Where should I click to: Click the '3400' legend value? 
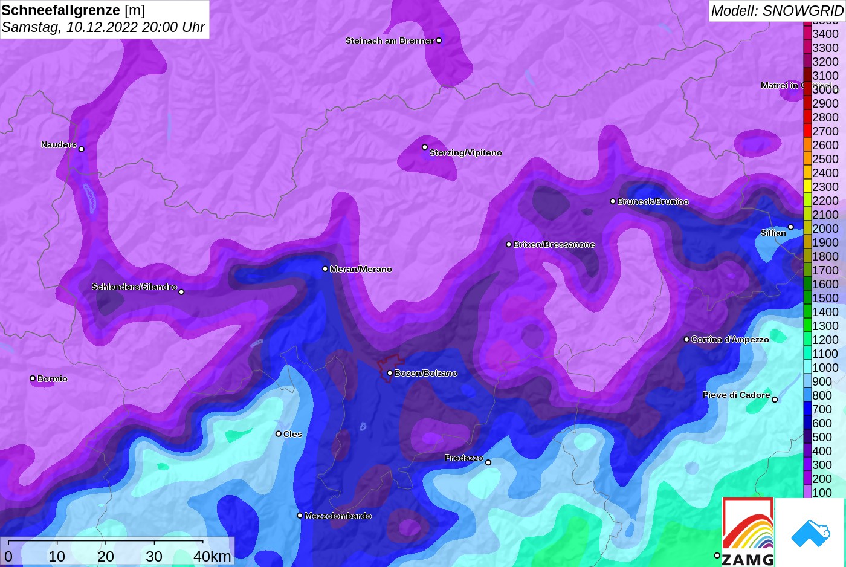(825, 34)
